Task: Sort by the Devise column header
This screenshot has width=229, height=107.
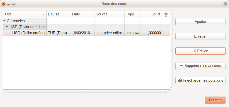Action: pyautogui.click(x=59, y=14)
